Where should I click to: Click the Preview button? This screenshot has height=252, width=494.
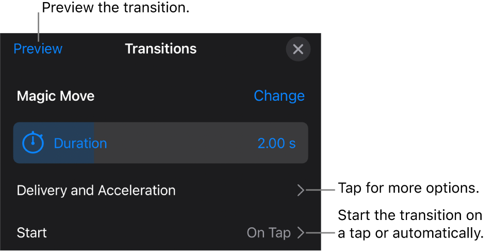pyautogui.click(x=38, y=49)
